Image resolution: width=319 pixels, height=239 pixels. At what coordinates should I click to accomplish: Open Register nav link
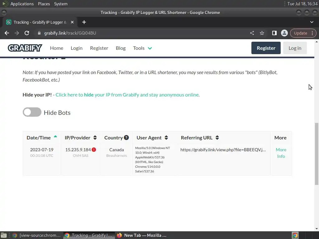(99, 48)
